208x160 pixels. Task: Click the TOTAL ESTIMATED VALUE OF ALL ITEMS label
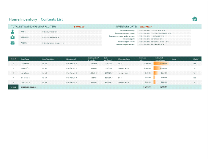click(x=34, y=27)
